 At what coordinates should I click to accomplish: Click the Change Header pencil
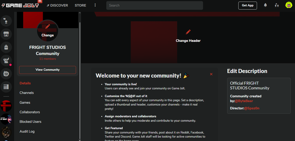[x=188, y=32]
